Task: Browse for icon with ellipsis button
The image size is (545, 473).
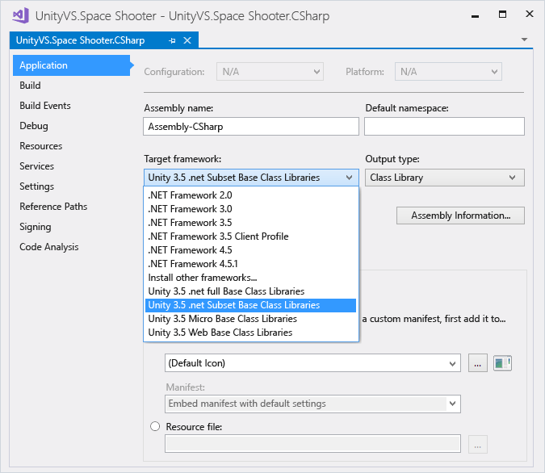Action: [x=478, y=363]
